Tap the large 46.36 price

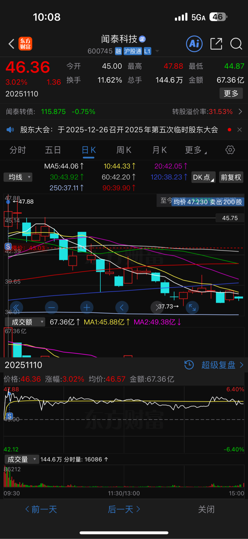coord(28,67)
